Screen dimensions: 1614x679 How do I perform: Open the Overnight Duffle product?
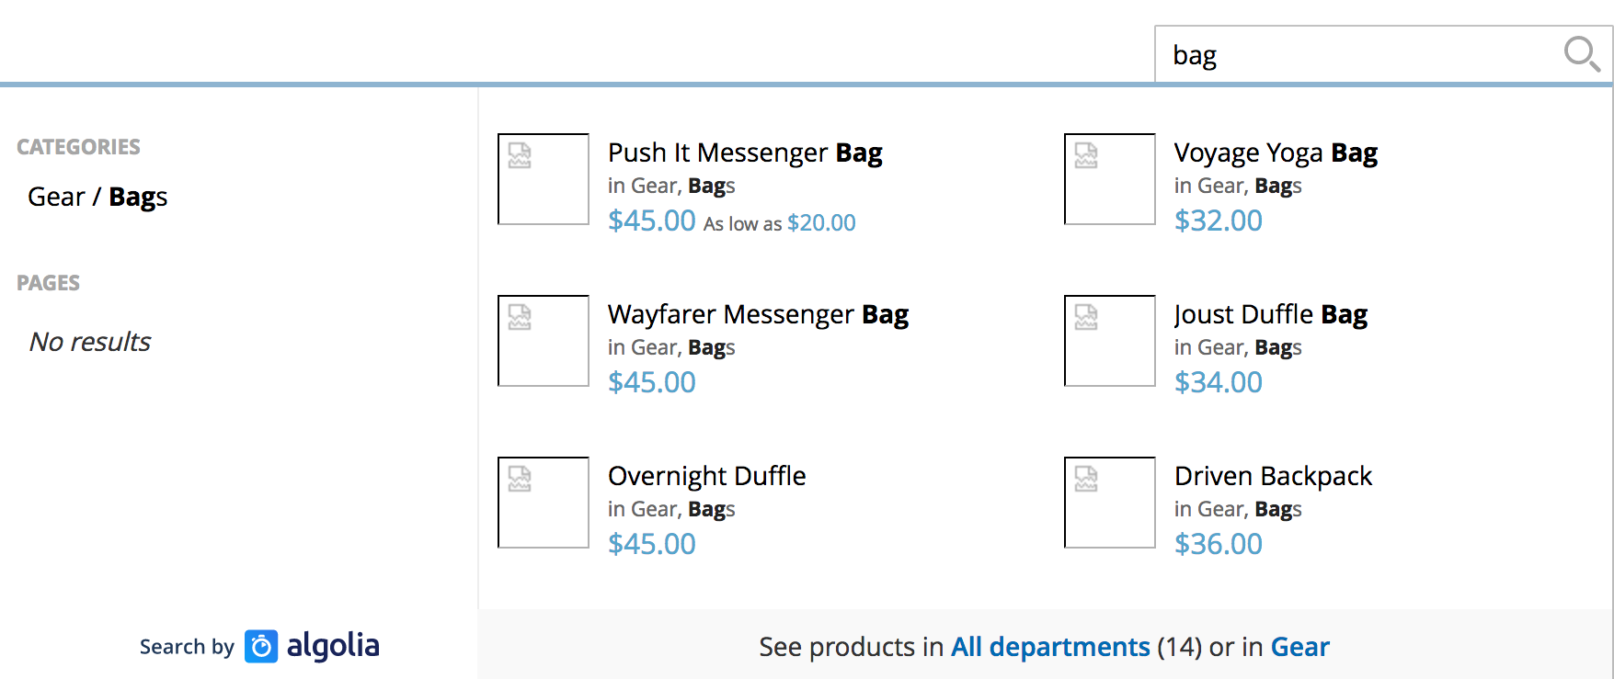[705, 476]
